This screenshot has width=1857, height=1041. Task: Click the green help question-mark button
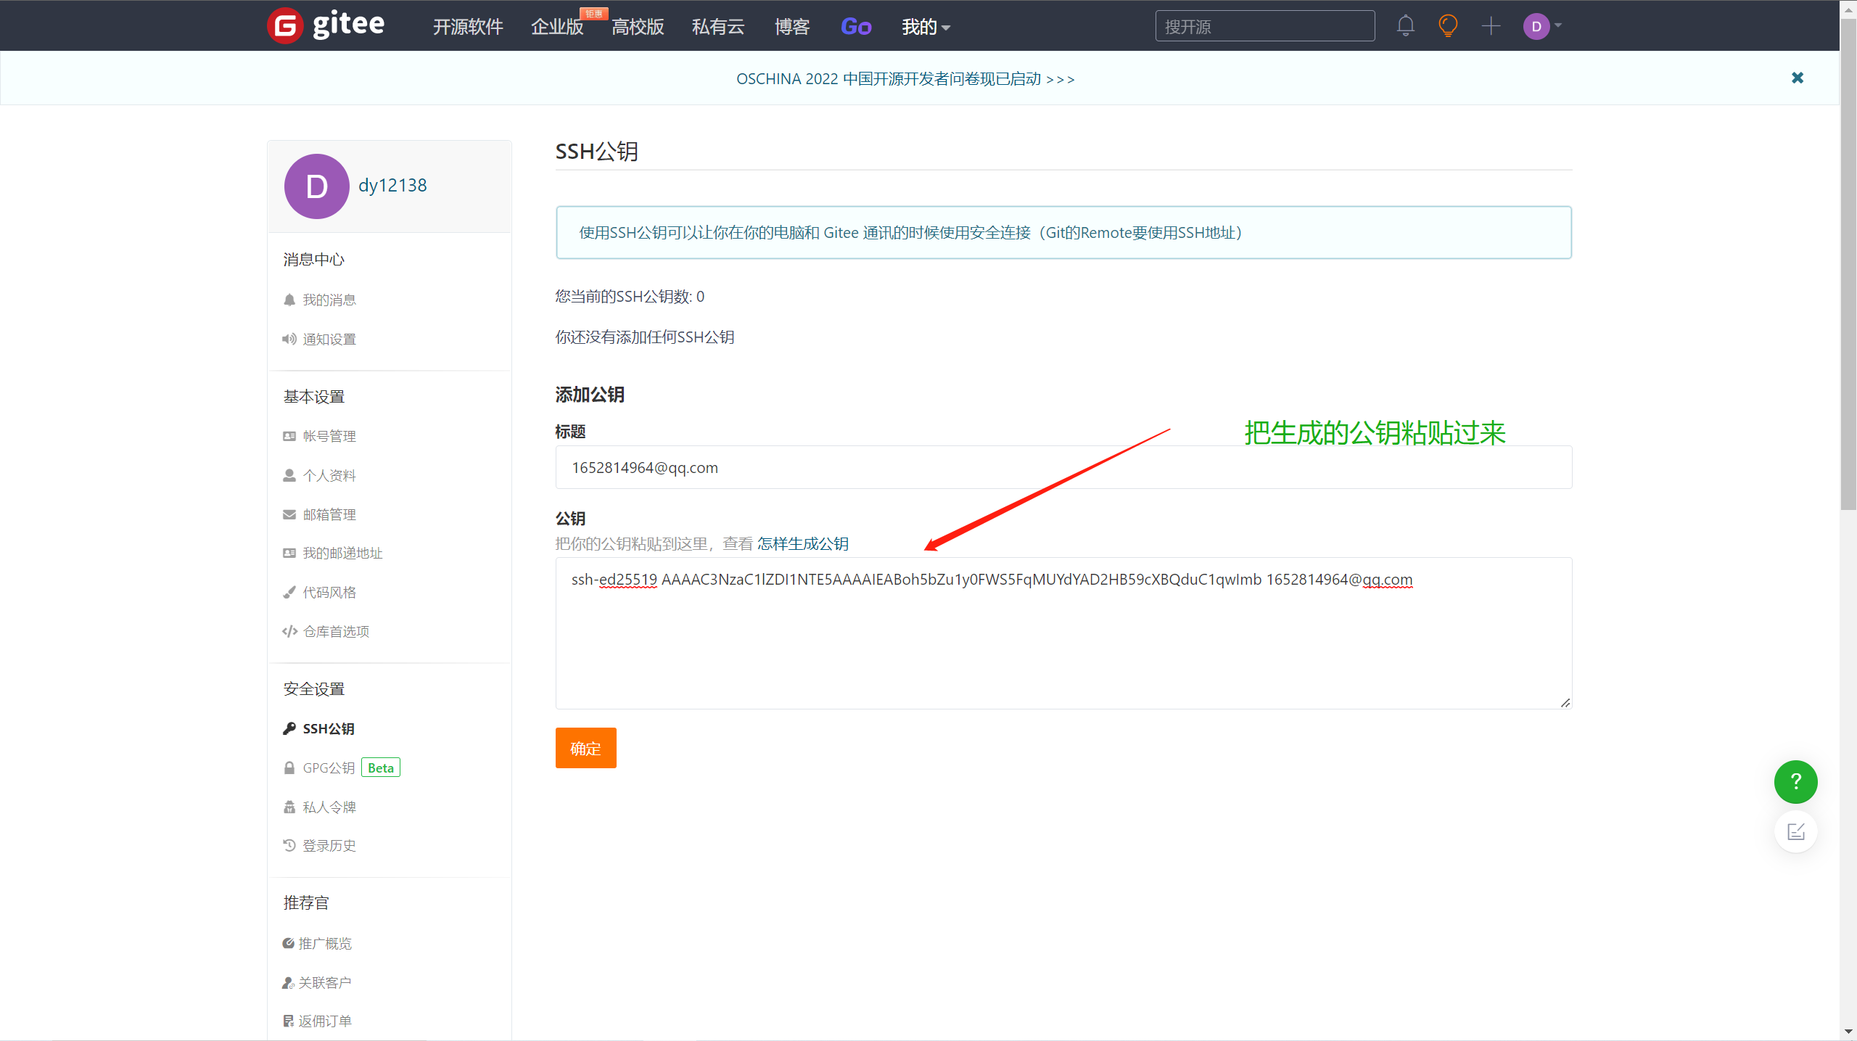point(1795,781)
